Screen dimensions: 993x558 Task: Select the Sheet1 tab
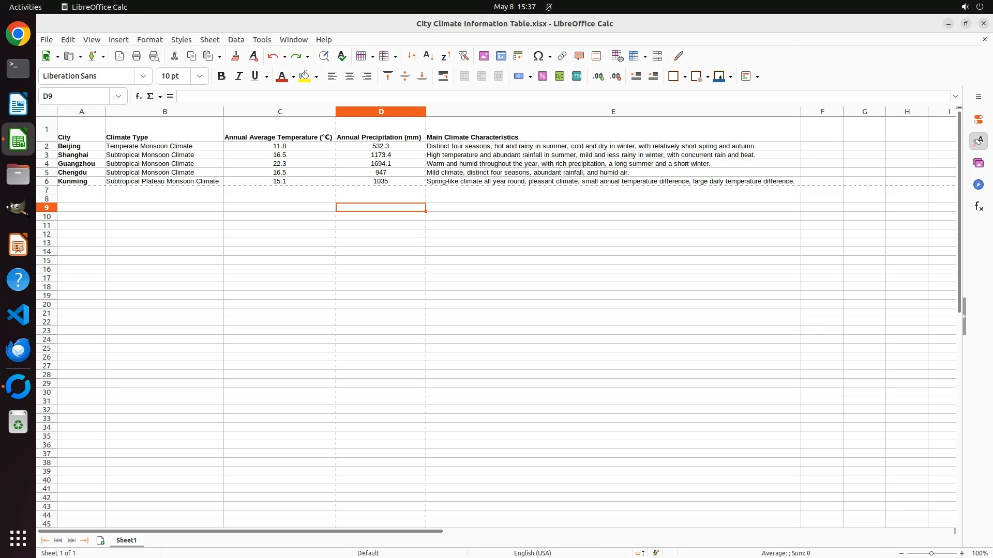click(x=126, y=540)
